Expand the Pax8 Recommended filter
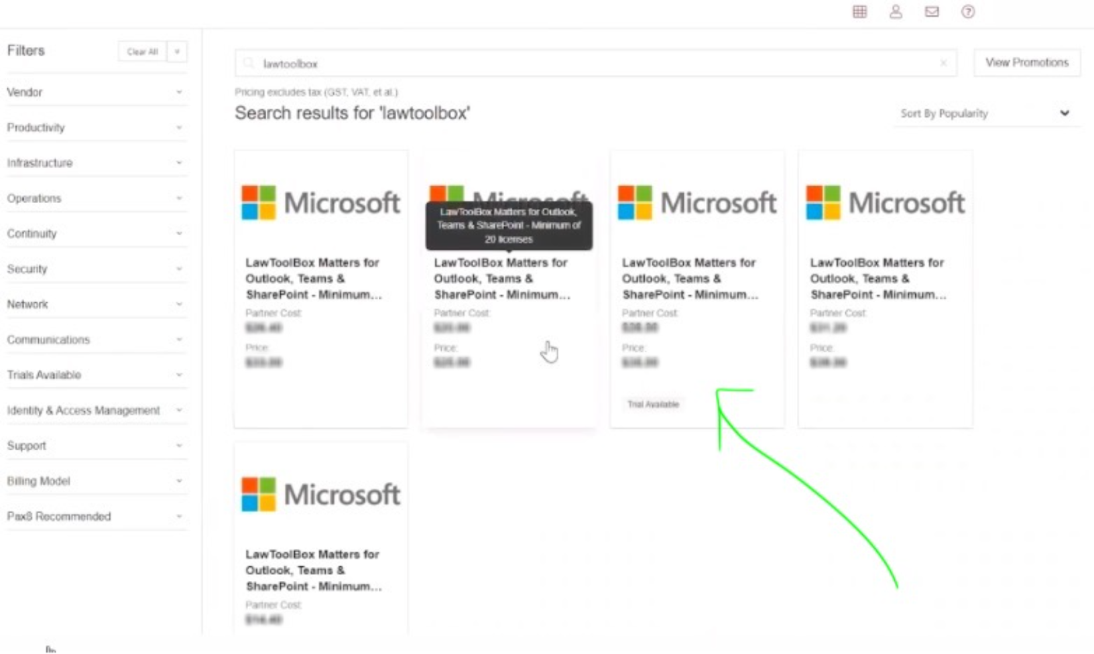 tap(97, 517)
